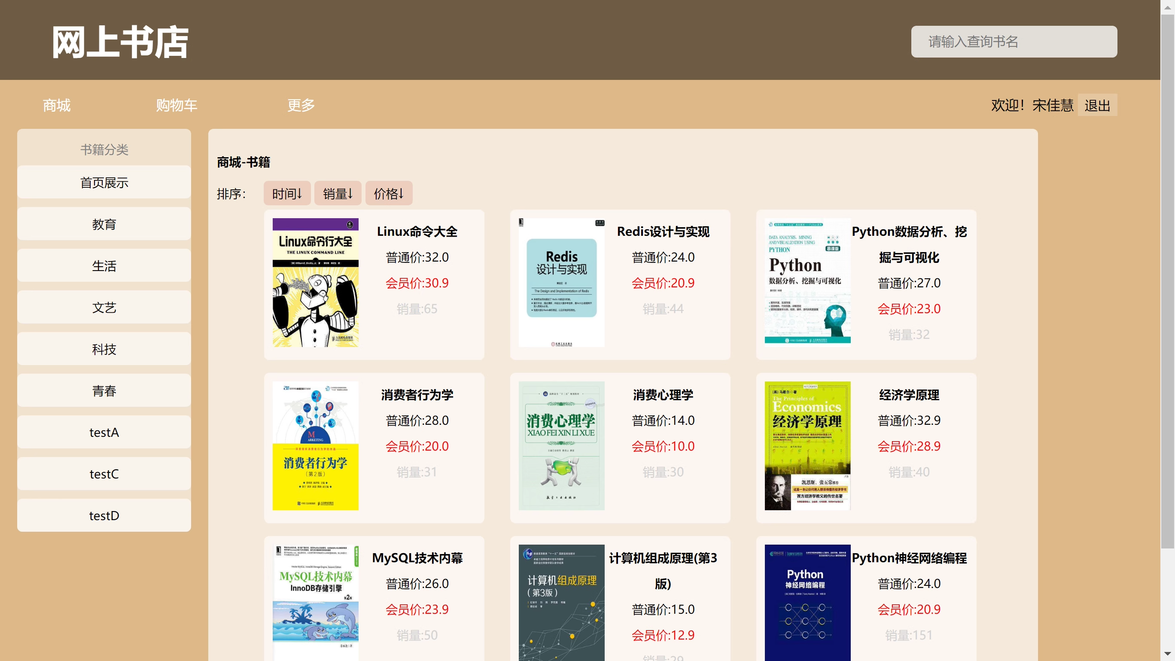1175x661 pixels.
Task: Click the Python数据分析 book cover thumbnail
Action: pos(807,282)
